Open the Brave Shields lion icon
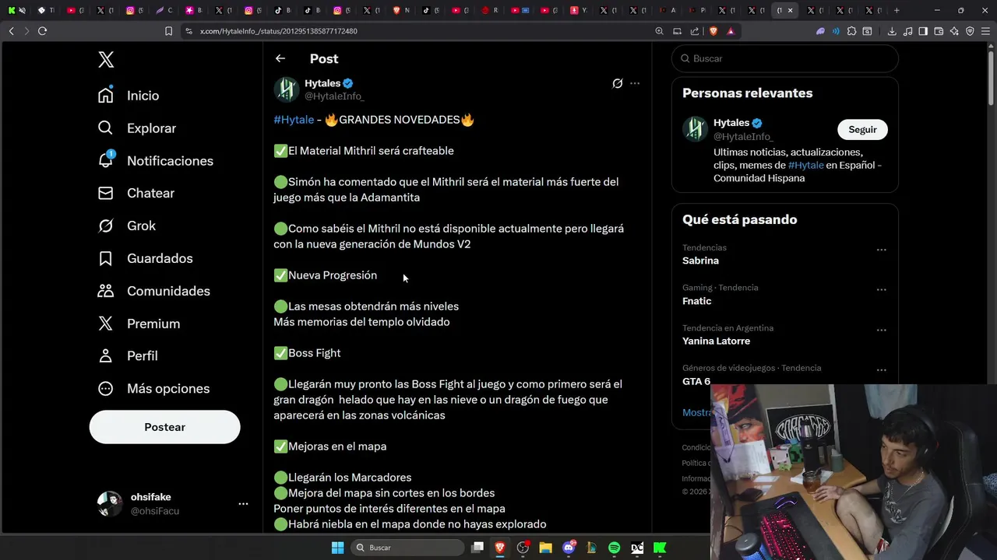997x560 pixels. coord(713,31)
